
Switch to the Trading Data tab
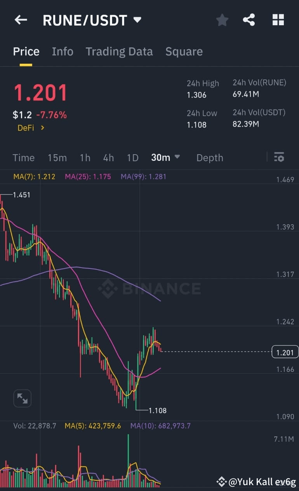pos(119,51)
